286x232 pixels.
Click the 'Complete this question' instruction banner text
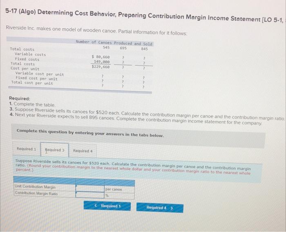pyautogui.click(x=90, y=134)
